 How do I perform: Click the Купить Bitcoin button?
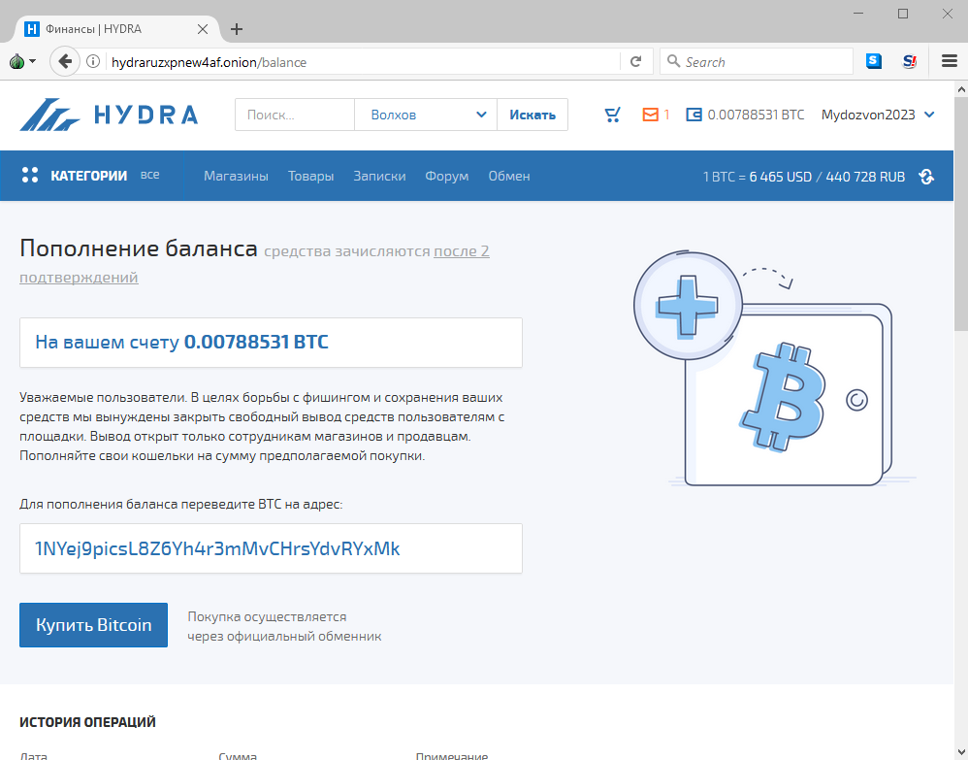93,625
